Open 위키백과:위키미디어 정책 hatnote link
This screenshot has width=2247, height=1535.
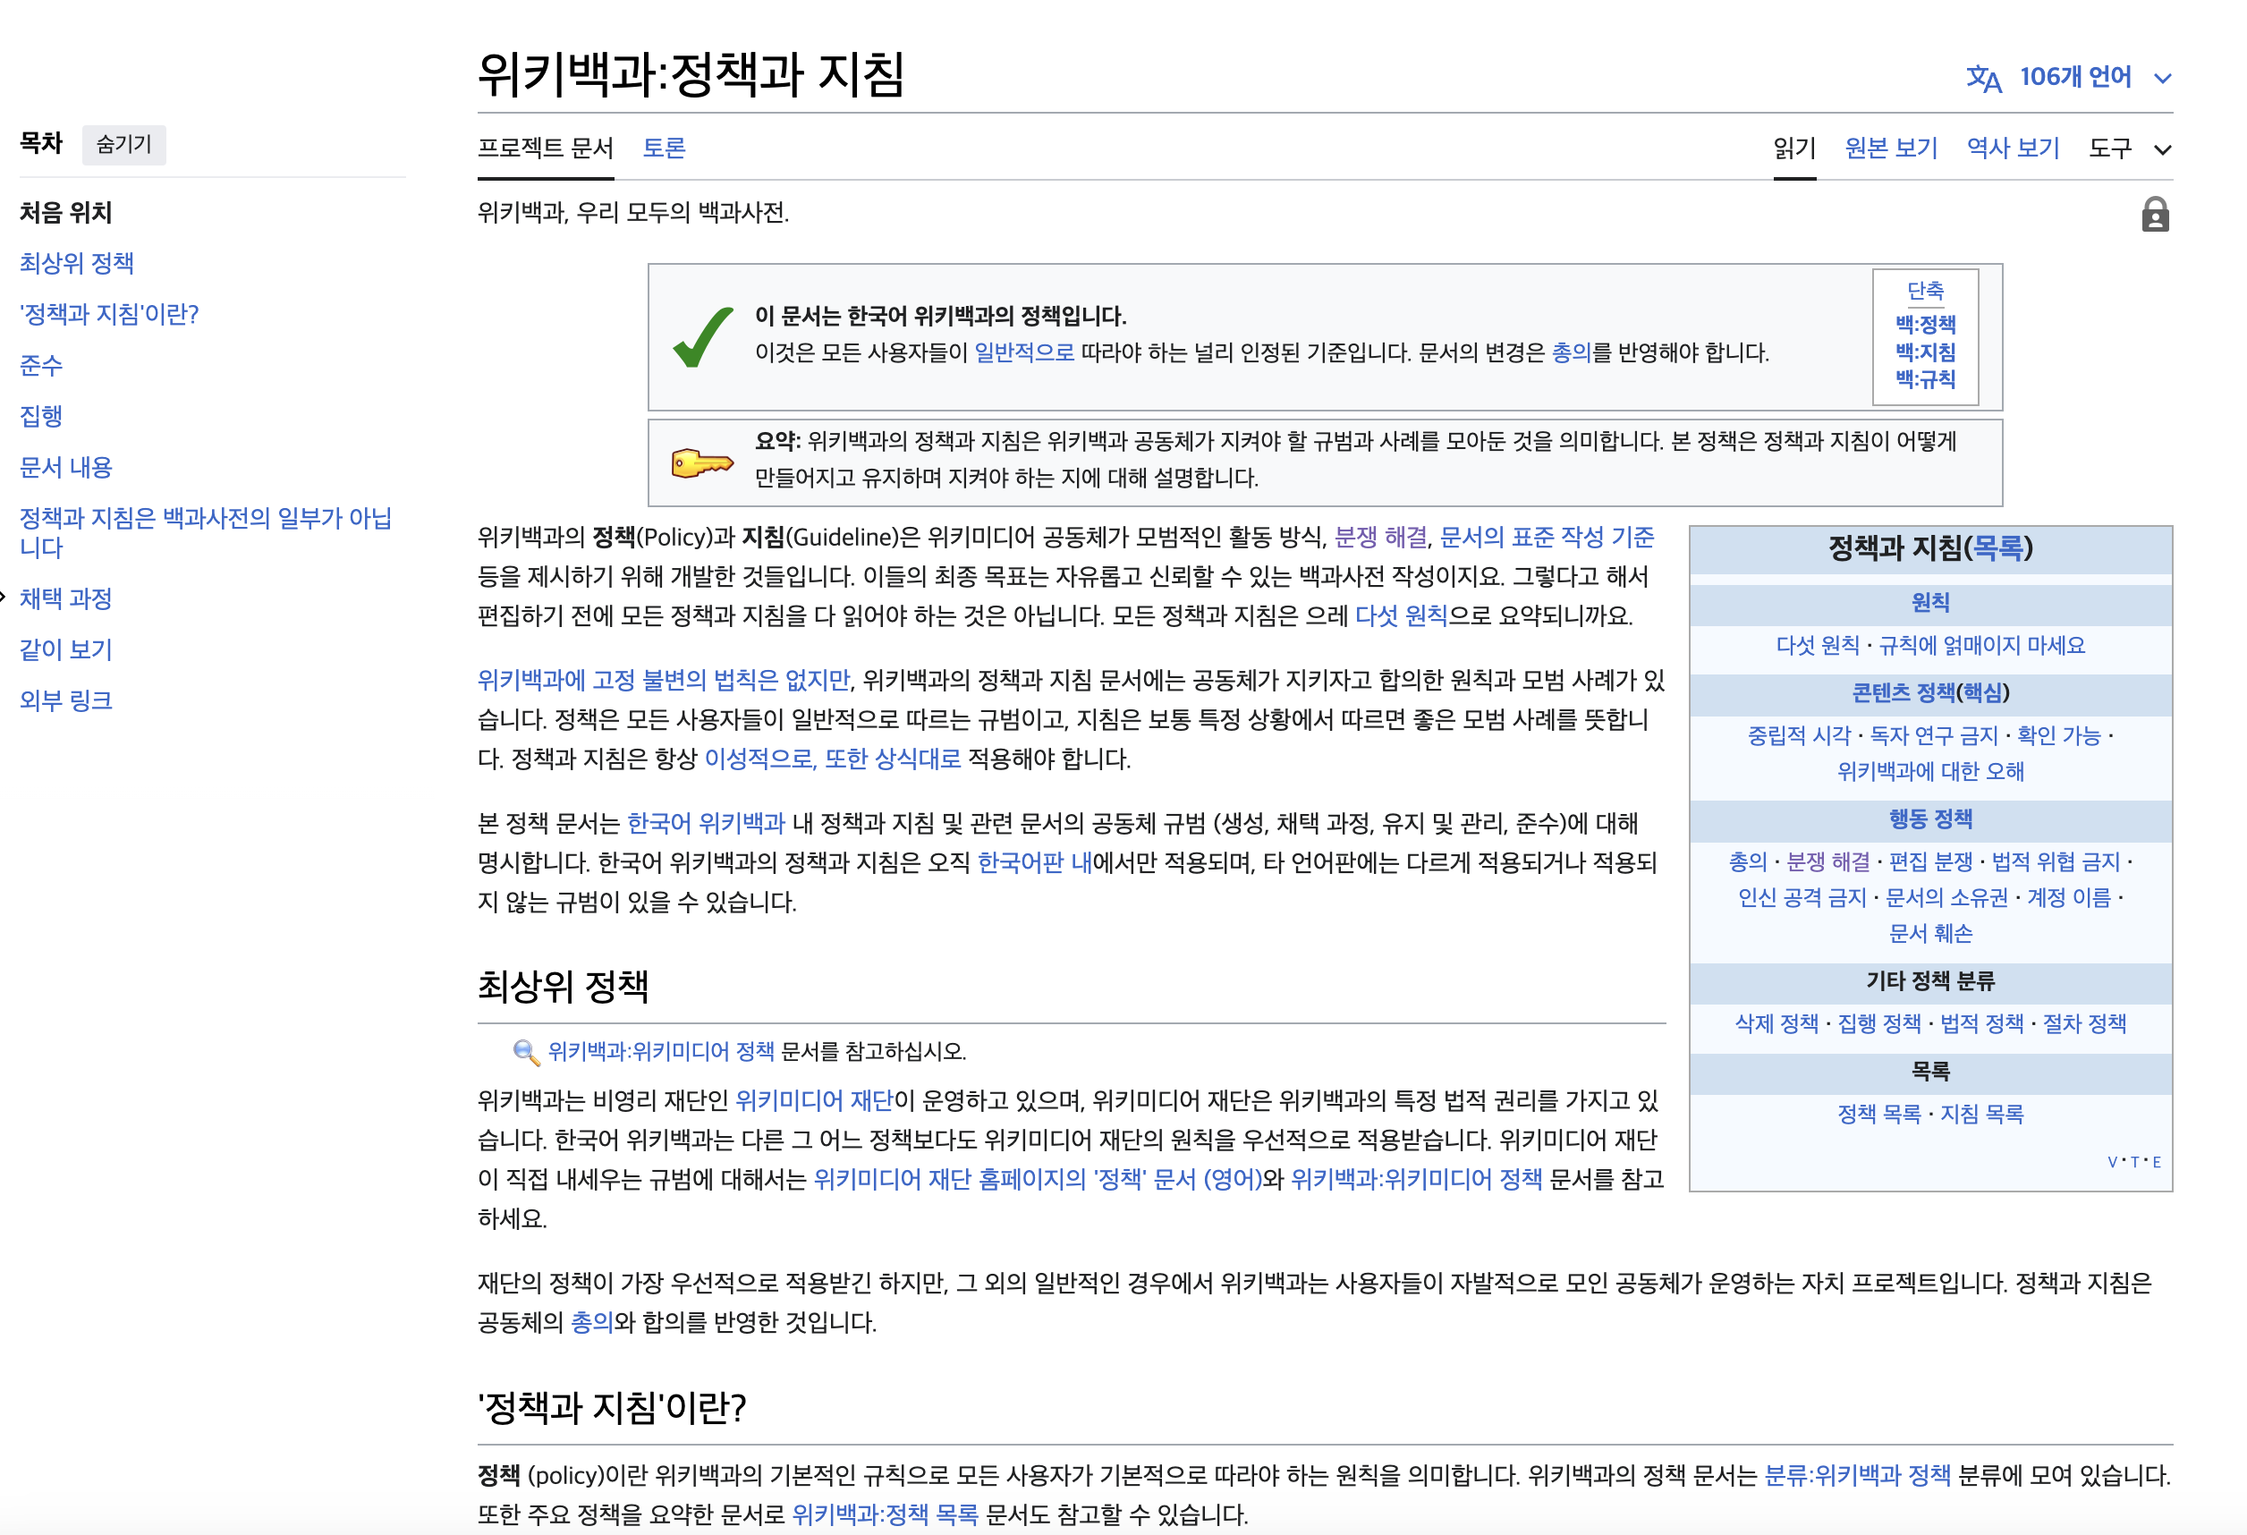661,1052
